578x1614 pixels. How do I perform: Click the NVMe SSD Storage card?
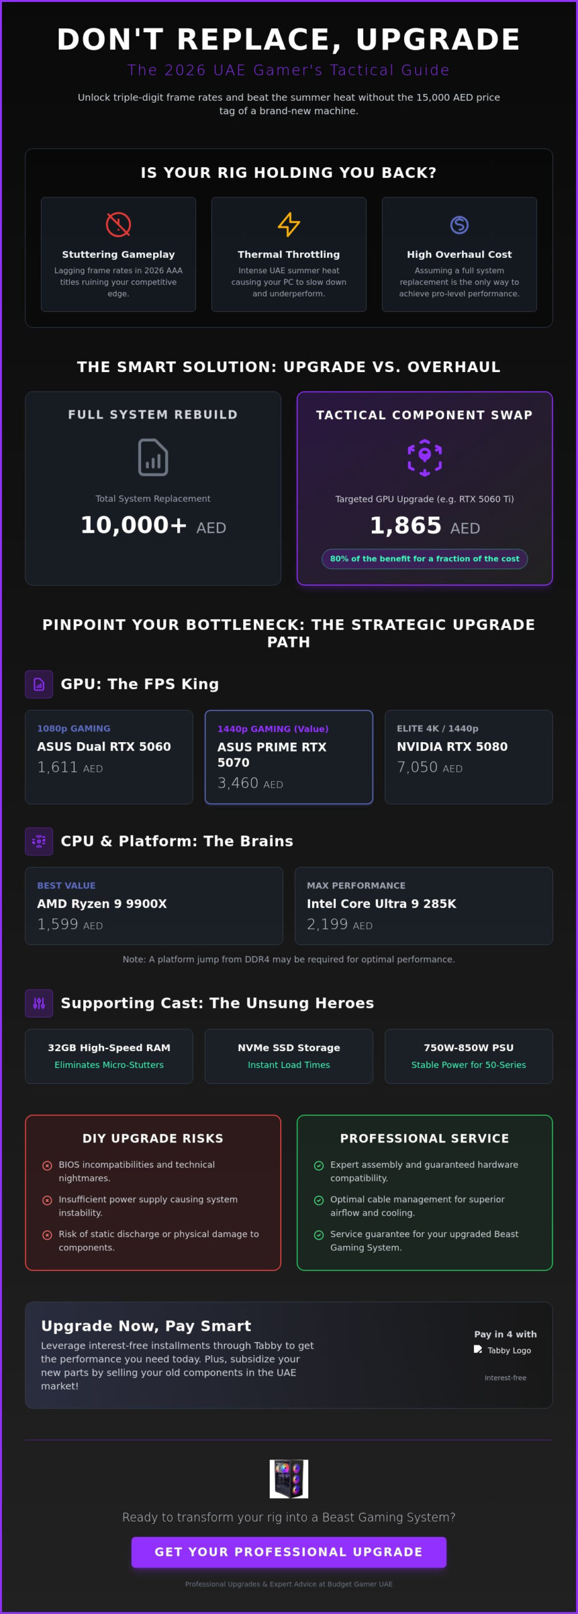click(x=289, y=1056)
